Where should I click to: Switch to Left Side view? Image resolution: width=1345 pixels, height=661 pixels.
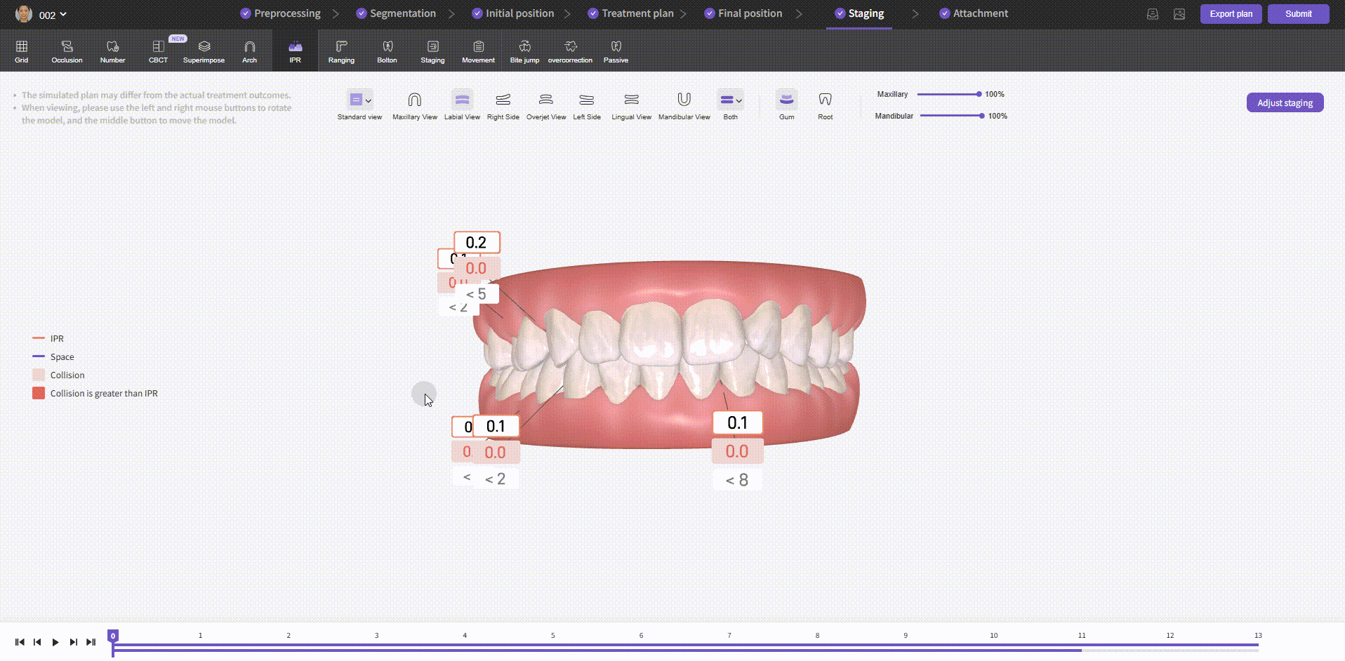coord(587,105)
